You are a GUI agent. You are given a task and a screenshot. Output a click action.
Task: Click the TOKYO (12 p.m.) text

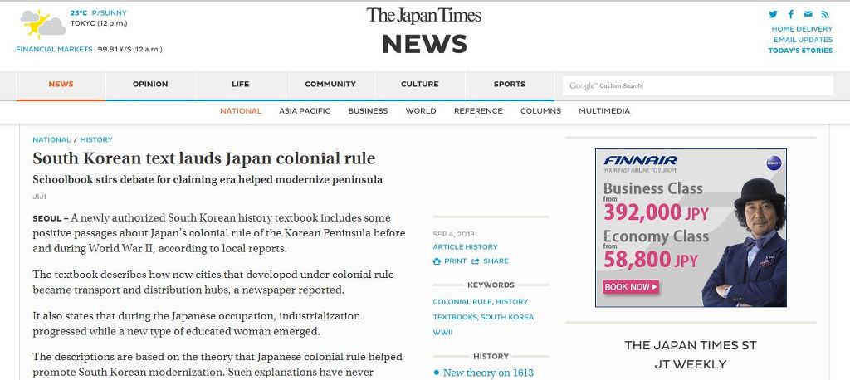point(99,23)
